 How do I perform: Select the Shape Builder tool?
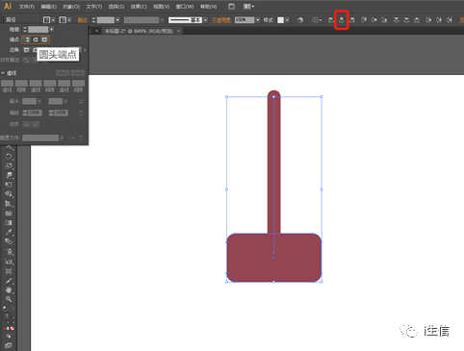[9, 194]
